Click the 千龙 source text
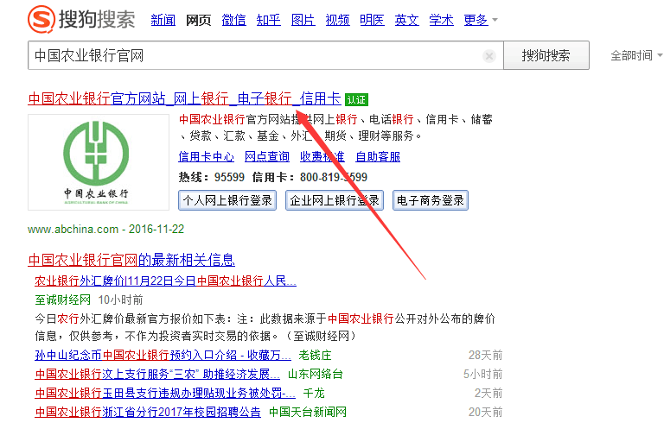 point(314,393)
